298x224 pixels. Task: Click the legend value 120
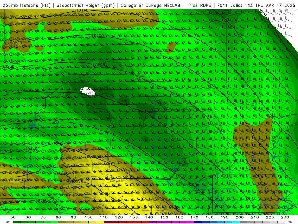point(119,217)
